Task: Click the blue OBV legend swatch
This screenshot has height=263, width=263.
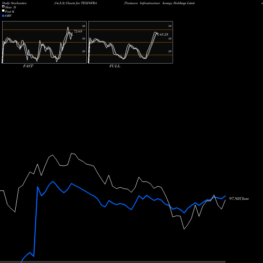Action: pyautogui.click(x=3, y=16)
